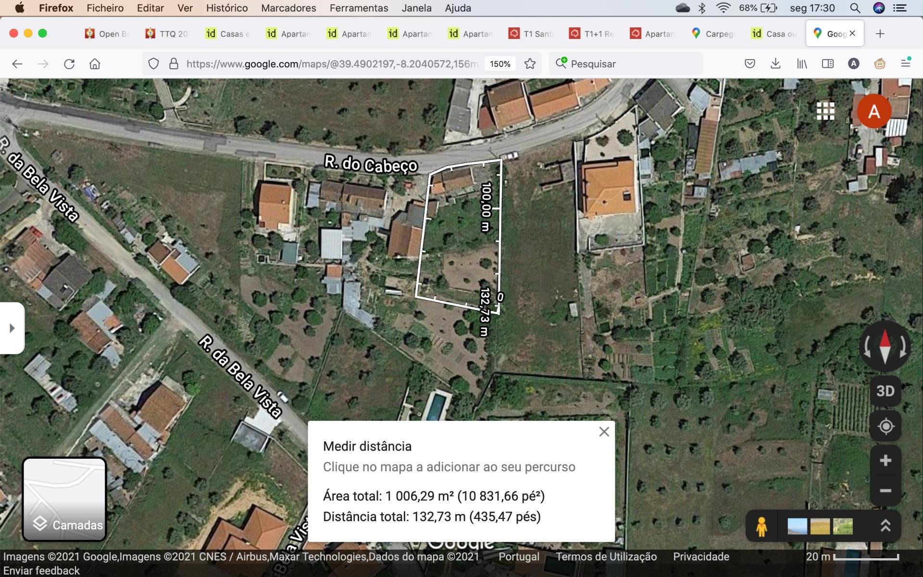Open the first imagery thumbnail

[798, 527]
